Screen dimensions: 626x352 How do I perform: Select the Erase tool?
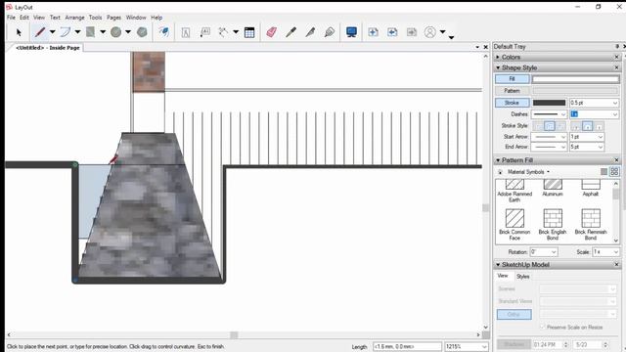272,32
